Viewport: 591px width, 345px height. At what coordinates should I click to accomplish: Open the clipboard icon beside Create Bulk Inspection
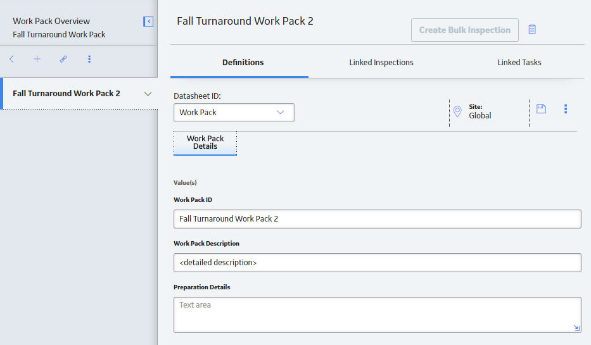(532, 29)
